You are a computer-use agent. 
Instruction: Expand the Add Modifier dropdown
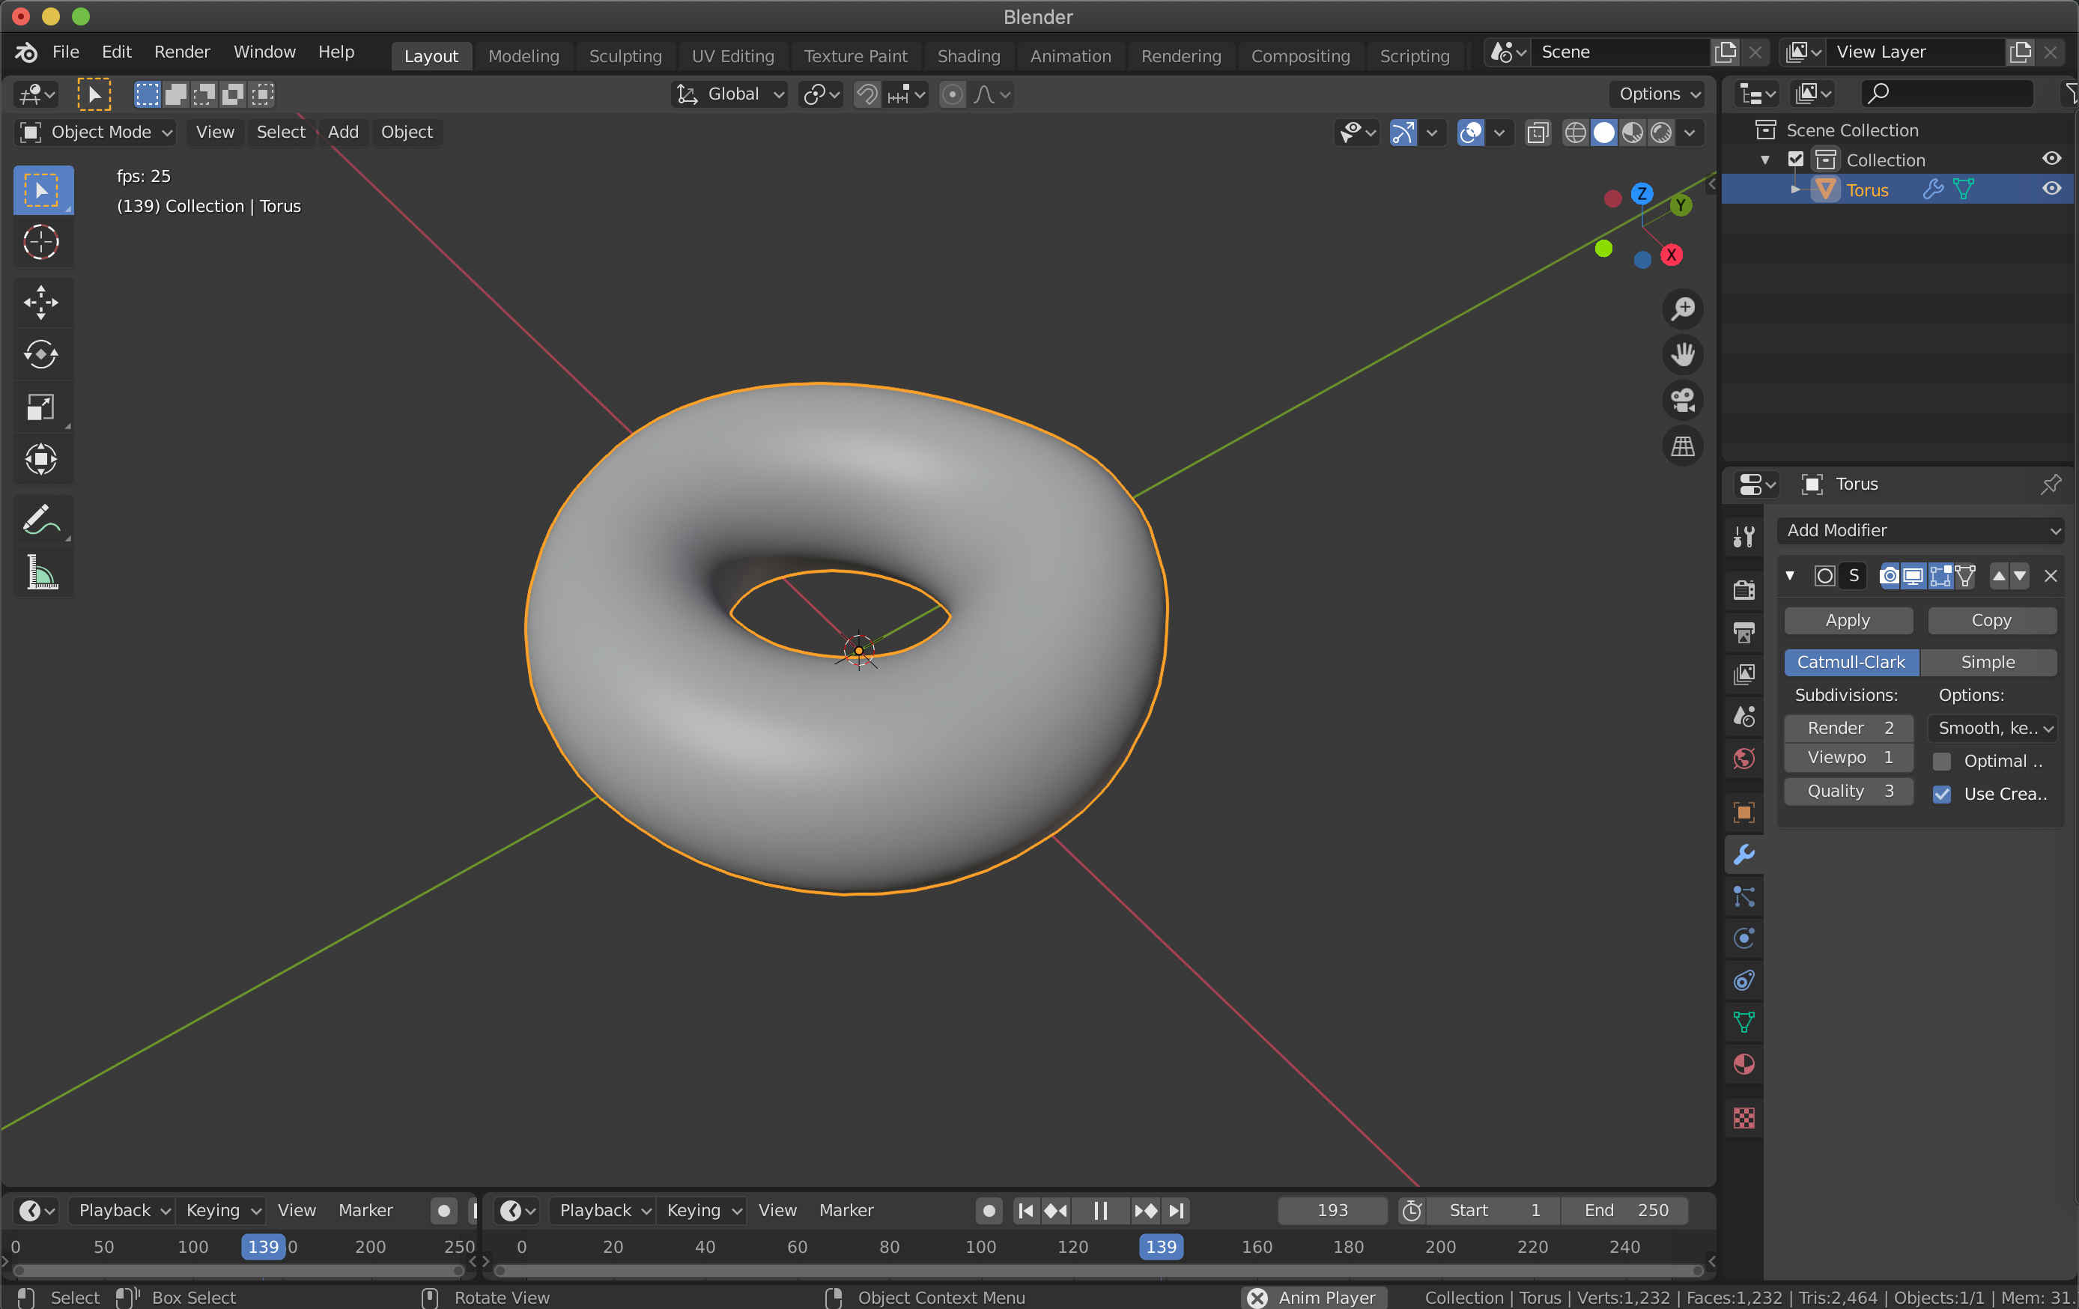pos(1921,530)
